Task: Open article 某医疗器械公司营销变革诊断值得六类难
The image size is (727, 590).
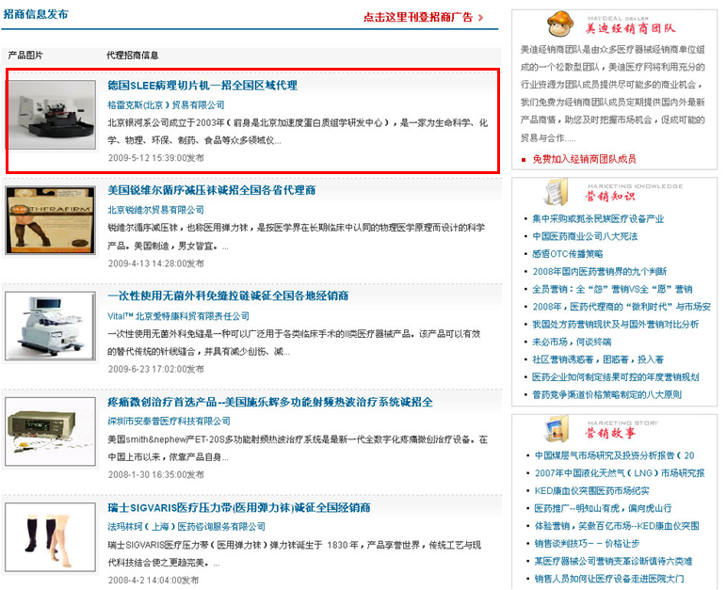Action: pos(613,561)
